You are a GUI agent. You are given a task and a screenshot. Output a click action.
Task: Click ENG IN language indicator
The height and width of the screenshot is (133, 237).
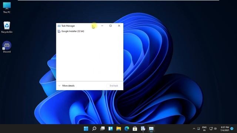pyautogui.click(x=204, y=129)
